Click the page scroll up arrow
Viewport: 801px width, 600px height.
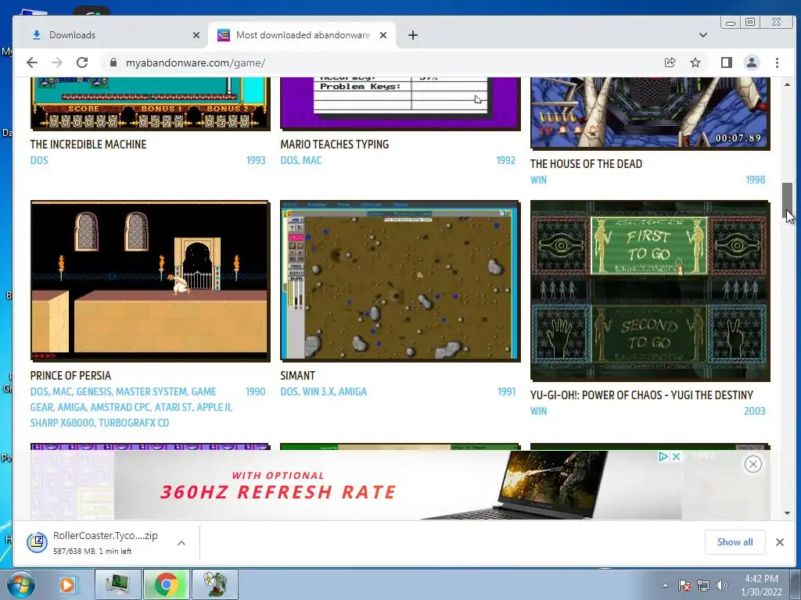point(787,84)
